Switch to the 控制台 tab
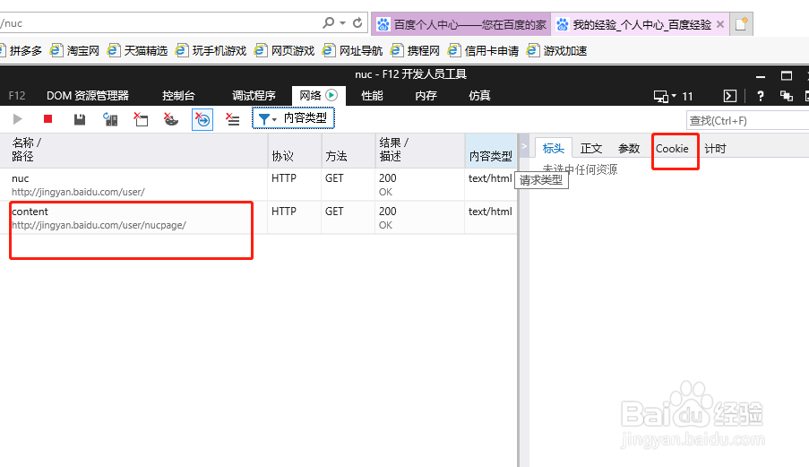Viewport: 809px width, 467px height. pos(178,96)
